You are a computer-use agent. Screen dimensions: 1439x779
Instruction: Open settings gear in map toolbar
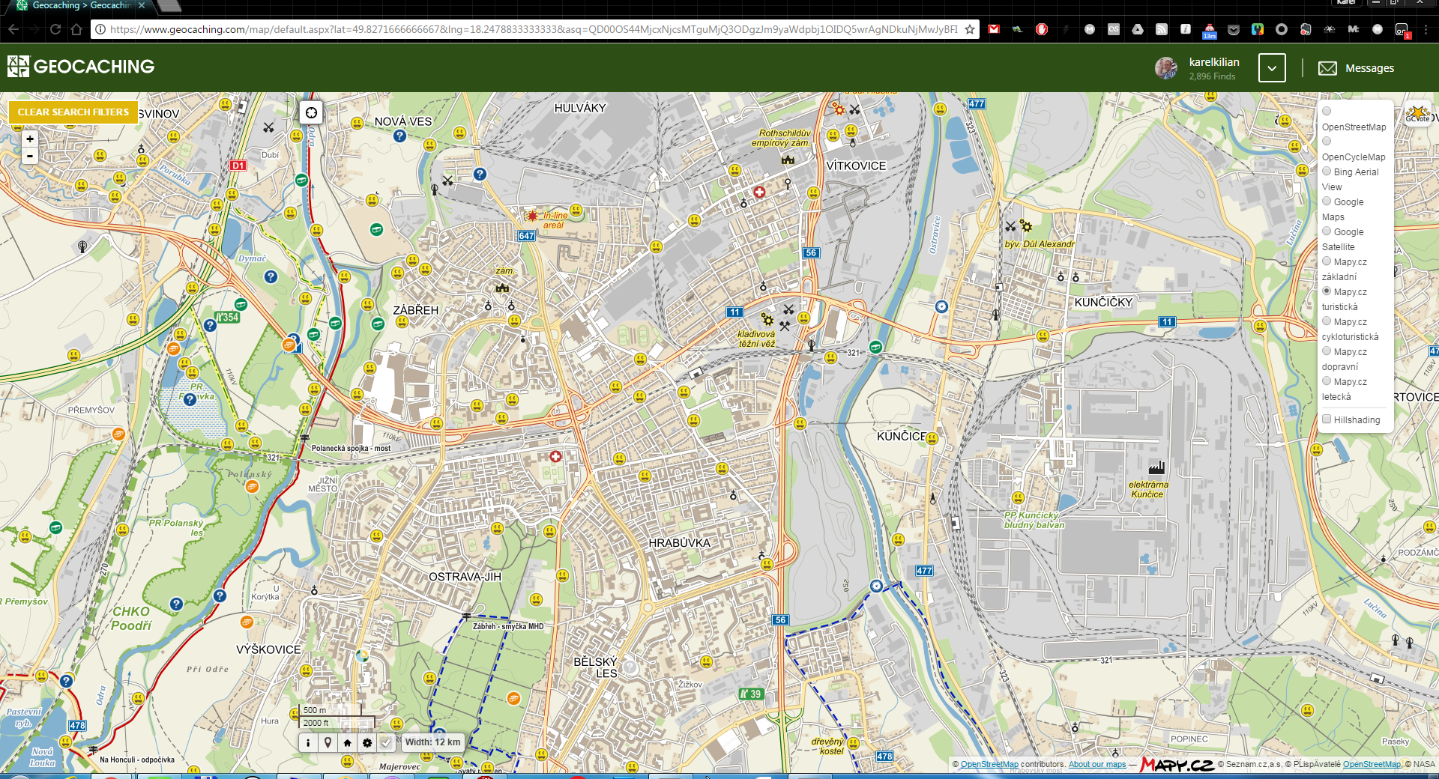(366, 742)
